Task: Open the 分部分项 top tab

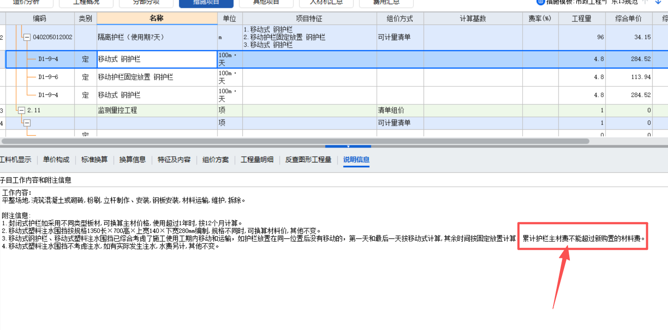Action: click(146, 3)
